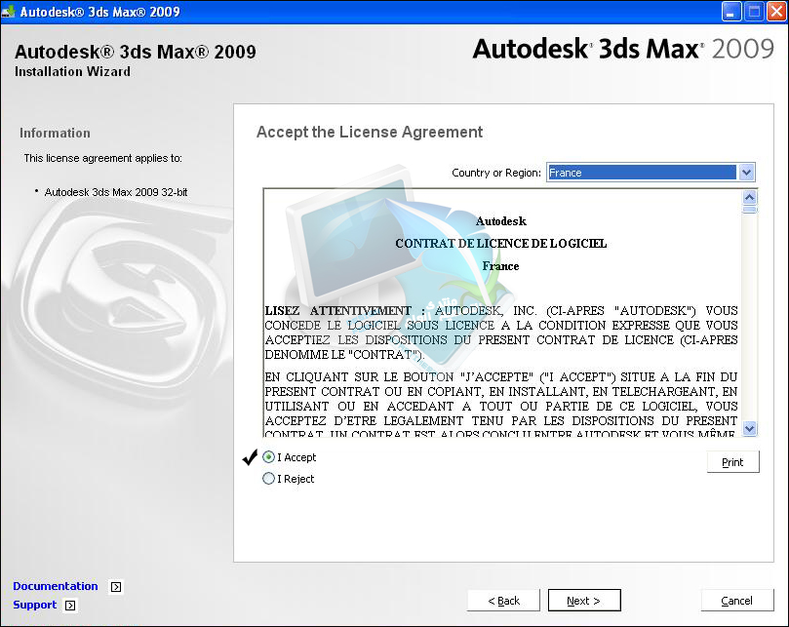Click the license text scroll up arrow
Screen dimensions: 789x627
[x=750, y=197]
